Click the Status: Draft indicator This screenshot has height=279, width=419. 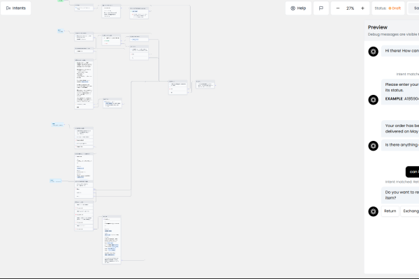tap(388, 8)
